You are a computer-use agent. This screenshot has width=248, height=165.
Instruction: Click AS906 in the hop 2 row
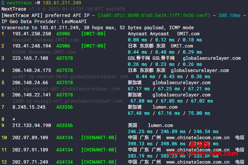click(63, 46)
